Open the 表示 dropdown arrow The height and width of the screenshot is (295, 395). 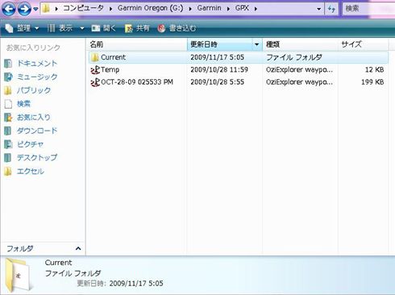82,28
